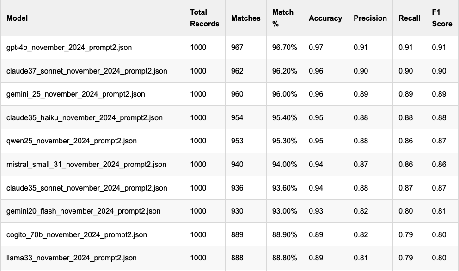The width and height of the screenshot is (459, 271).
Task: Select the claude37_sonnet_november_2024_prompt2.json model name
Action: point(87,71)
